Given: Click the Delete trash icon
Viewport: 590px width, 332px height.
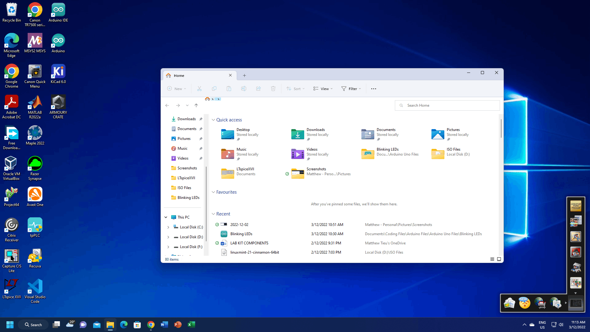Looking at the screenshot, I should [x=273, y=89].
